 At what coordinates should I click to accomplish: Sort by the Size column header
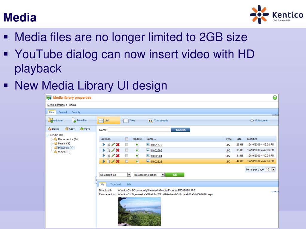(239, 139)
